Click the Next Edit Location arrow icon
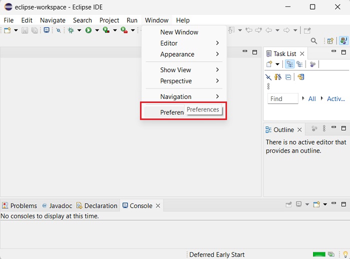 [x=258, y=30]
